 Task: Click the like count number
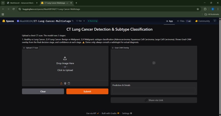click(84, 21)
